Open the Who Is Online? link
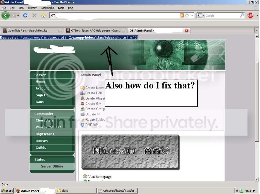260x194 pixels. [48, 127]
